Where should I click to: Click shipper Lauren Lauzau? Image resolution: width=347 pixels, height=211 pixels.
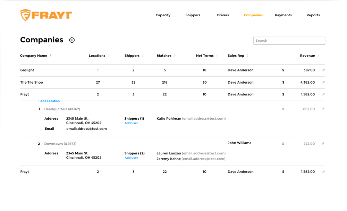pyautogui.click(x=169, y=153)
